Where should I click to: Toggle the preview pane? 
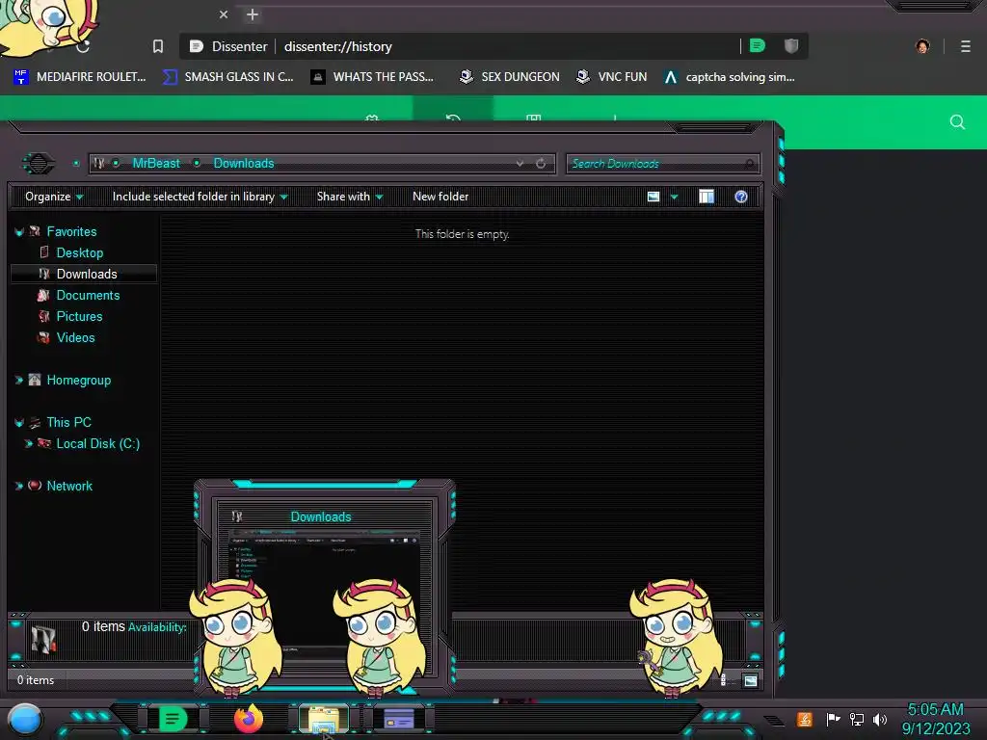pos(707,197)
